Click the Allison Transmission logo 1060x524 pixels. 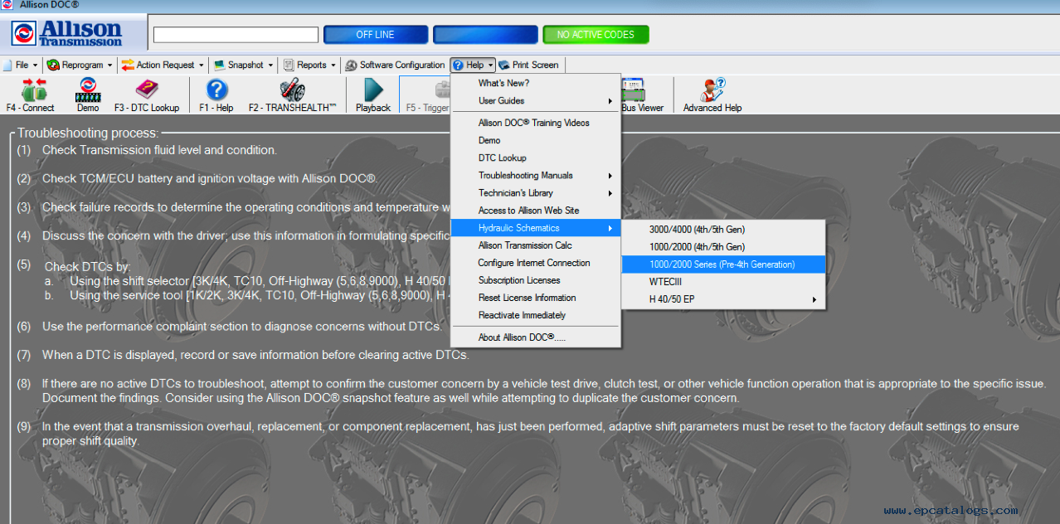[x=68, y=33]
